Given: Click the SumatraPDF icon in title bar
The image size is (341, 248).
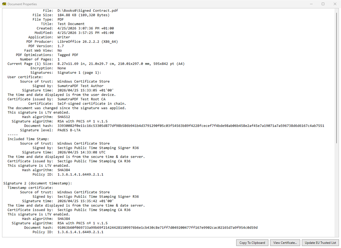Looking at the screenshot, I should 4,4.
